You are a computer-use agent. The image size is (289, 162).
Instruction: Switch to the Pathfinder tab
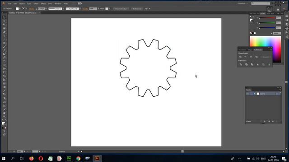click(258, 50)
